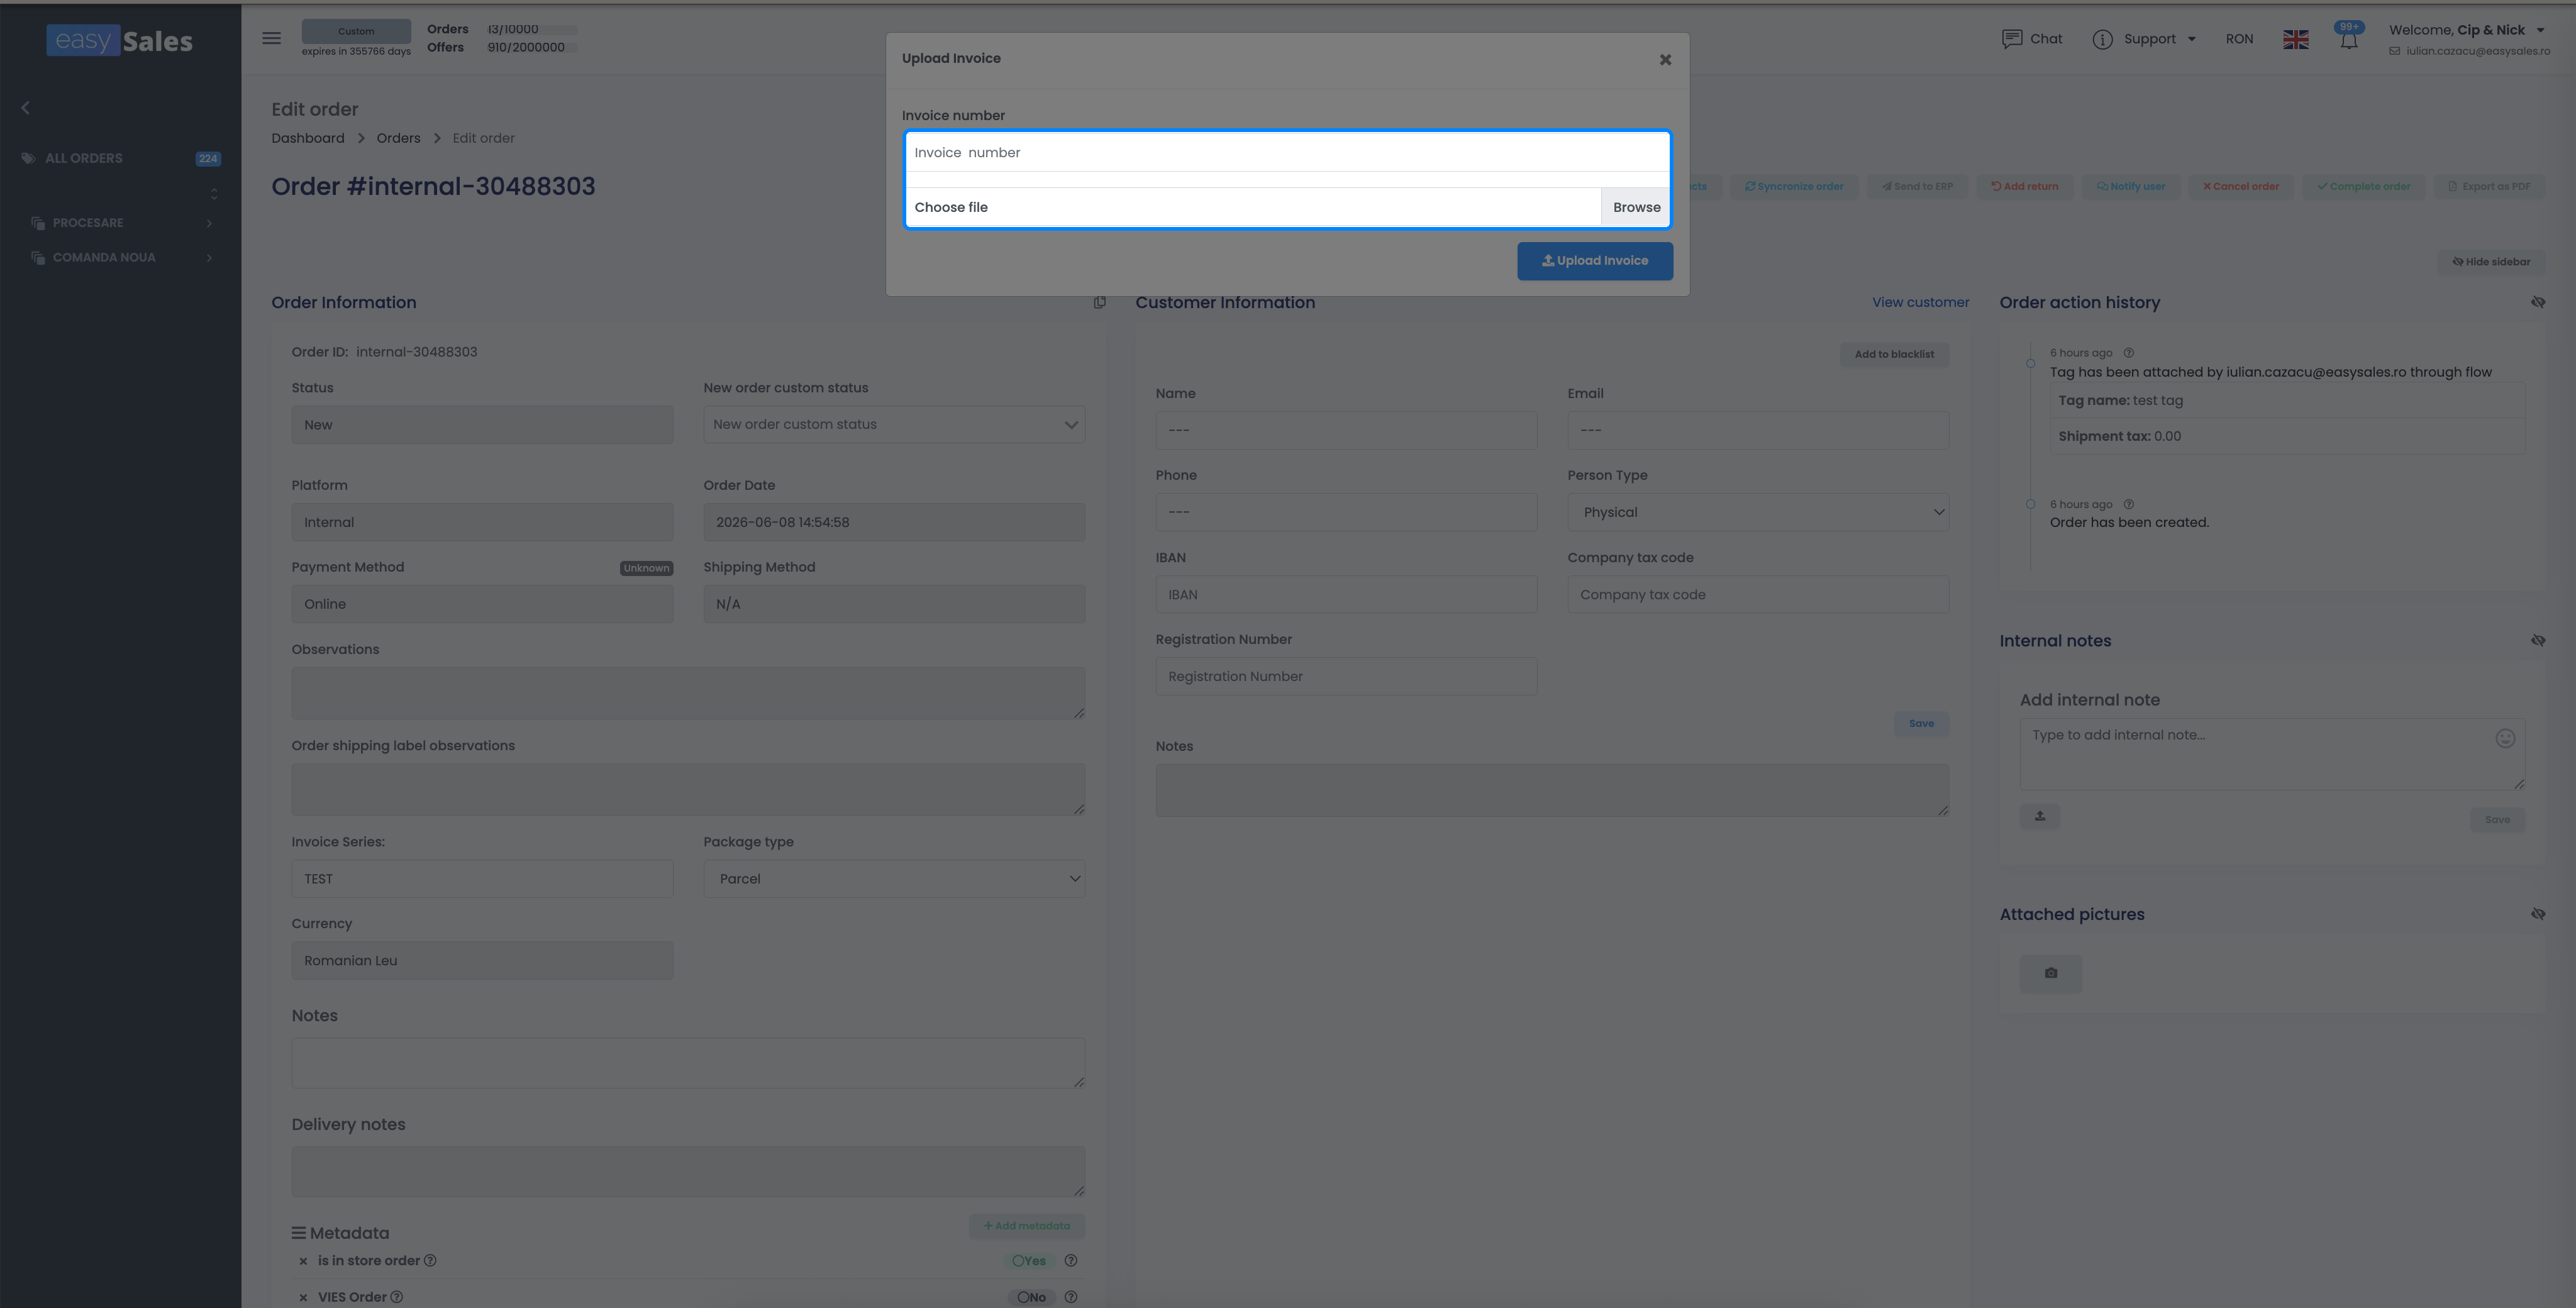Remove is in store order metadata

(303, 1262)
